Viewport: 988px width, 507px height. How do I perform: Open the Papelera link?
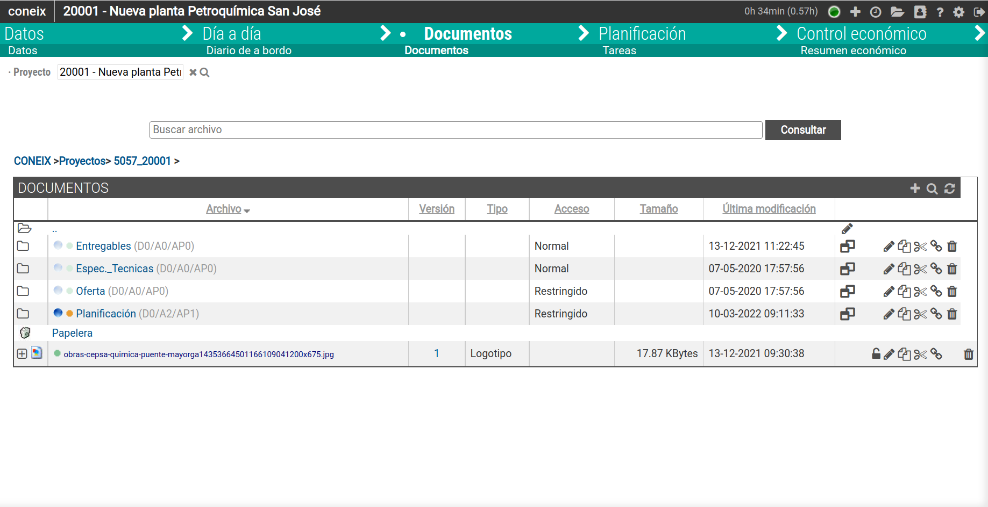click(x=72, y=333)
